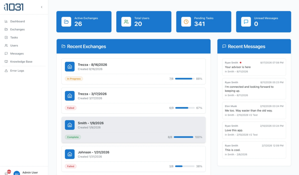Collapse the sidebar with the chevron arrow
299x175 pixels.
(x=41, y=7)
